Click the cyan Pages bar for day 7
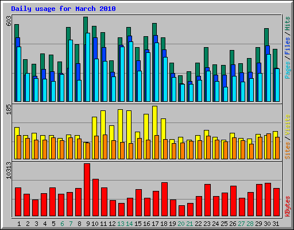The height and width of the screenshot is (230, 294). [x=71, y=71]
